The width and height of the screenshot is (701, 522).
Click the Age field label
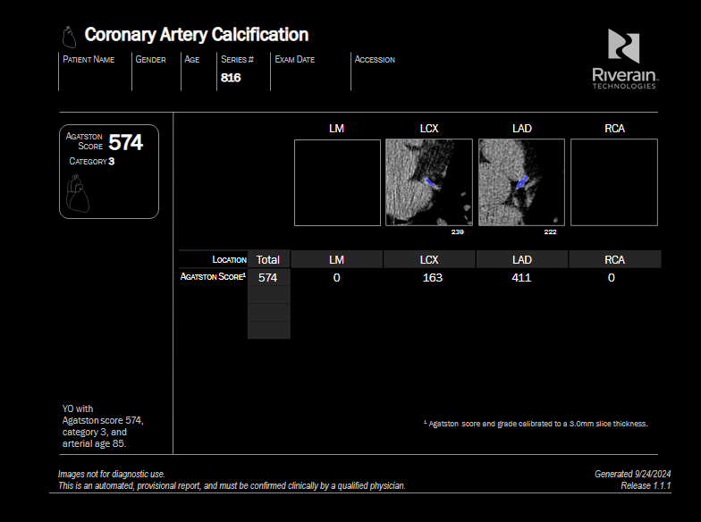click(x=191, y=59)
